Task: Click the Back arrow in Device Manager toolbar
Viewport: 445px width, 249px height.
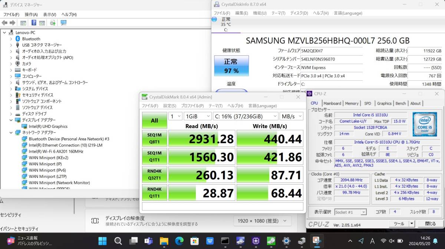Action: click(4, 23)
